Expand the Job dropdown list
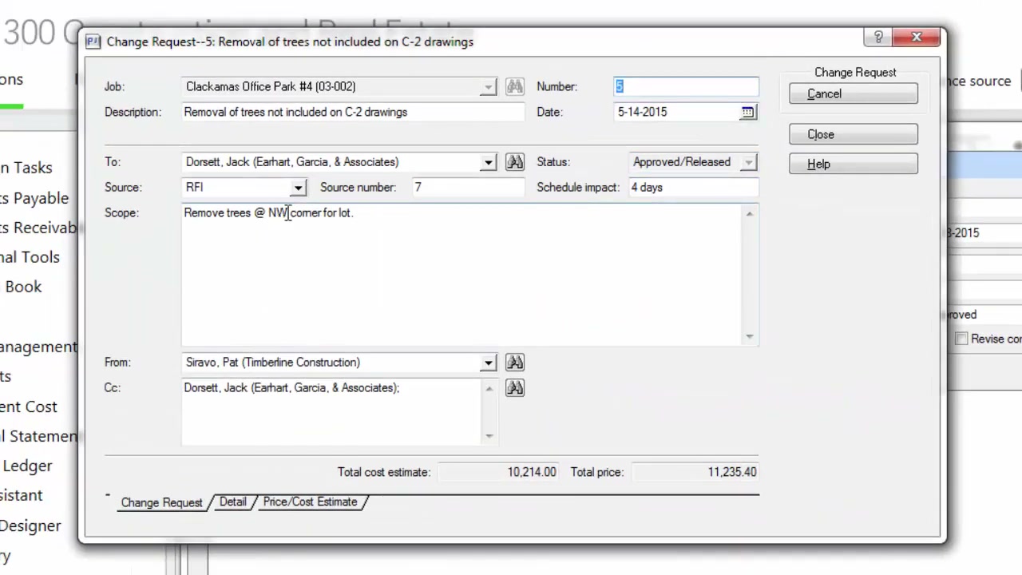 (488, 87)
